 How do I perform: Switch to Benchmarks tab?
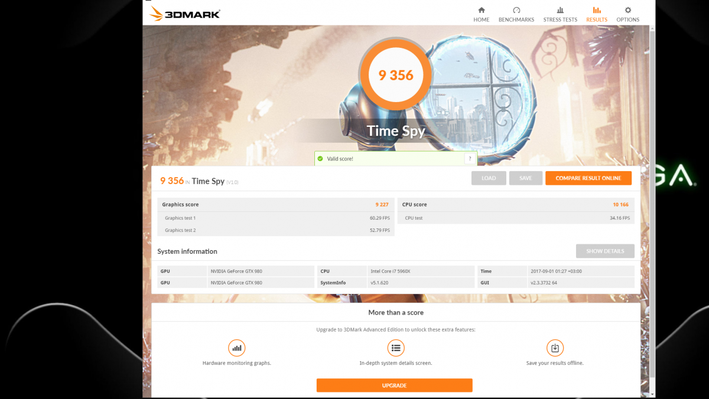point(516,15)
